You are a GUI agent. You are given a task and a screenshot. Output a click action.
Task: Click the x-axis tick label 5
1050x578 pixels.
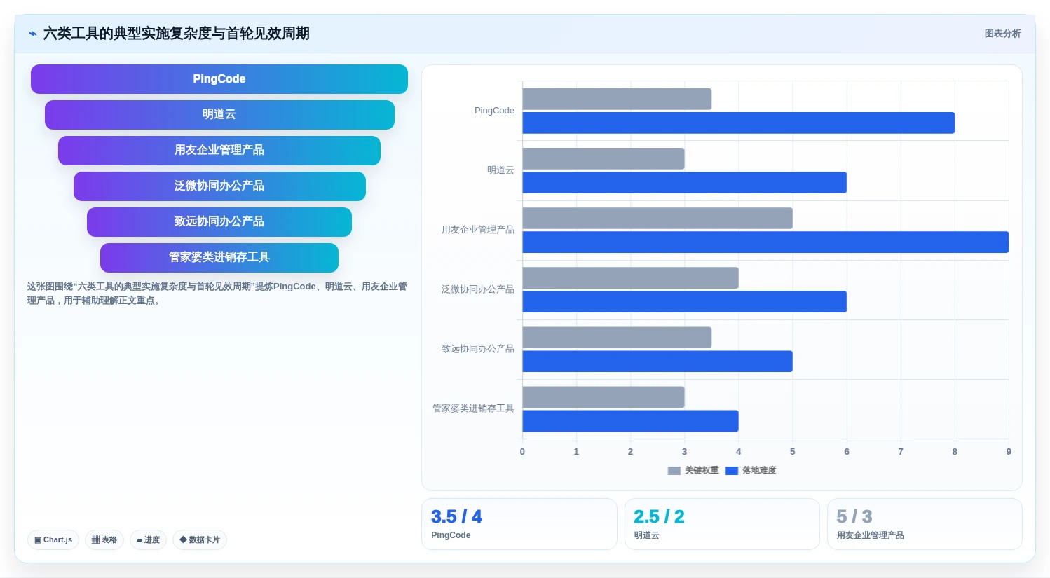pyautogui.click(x=793, y=452)
